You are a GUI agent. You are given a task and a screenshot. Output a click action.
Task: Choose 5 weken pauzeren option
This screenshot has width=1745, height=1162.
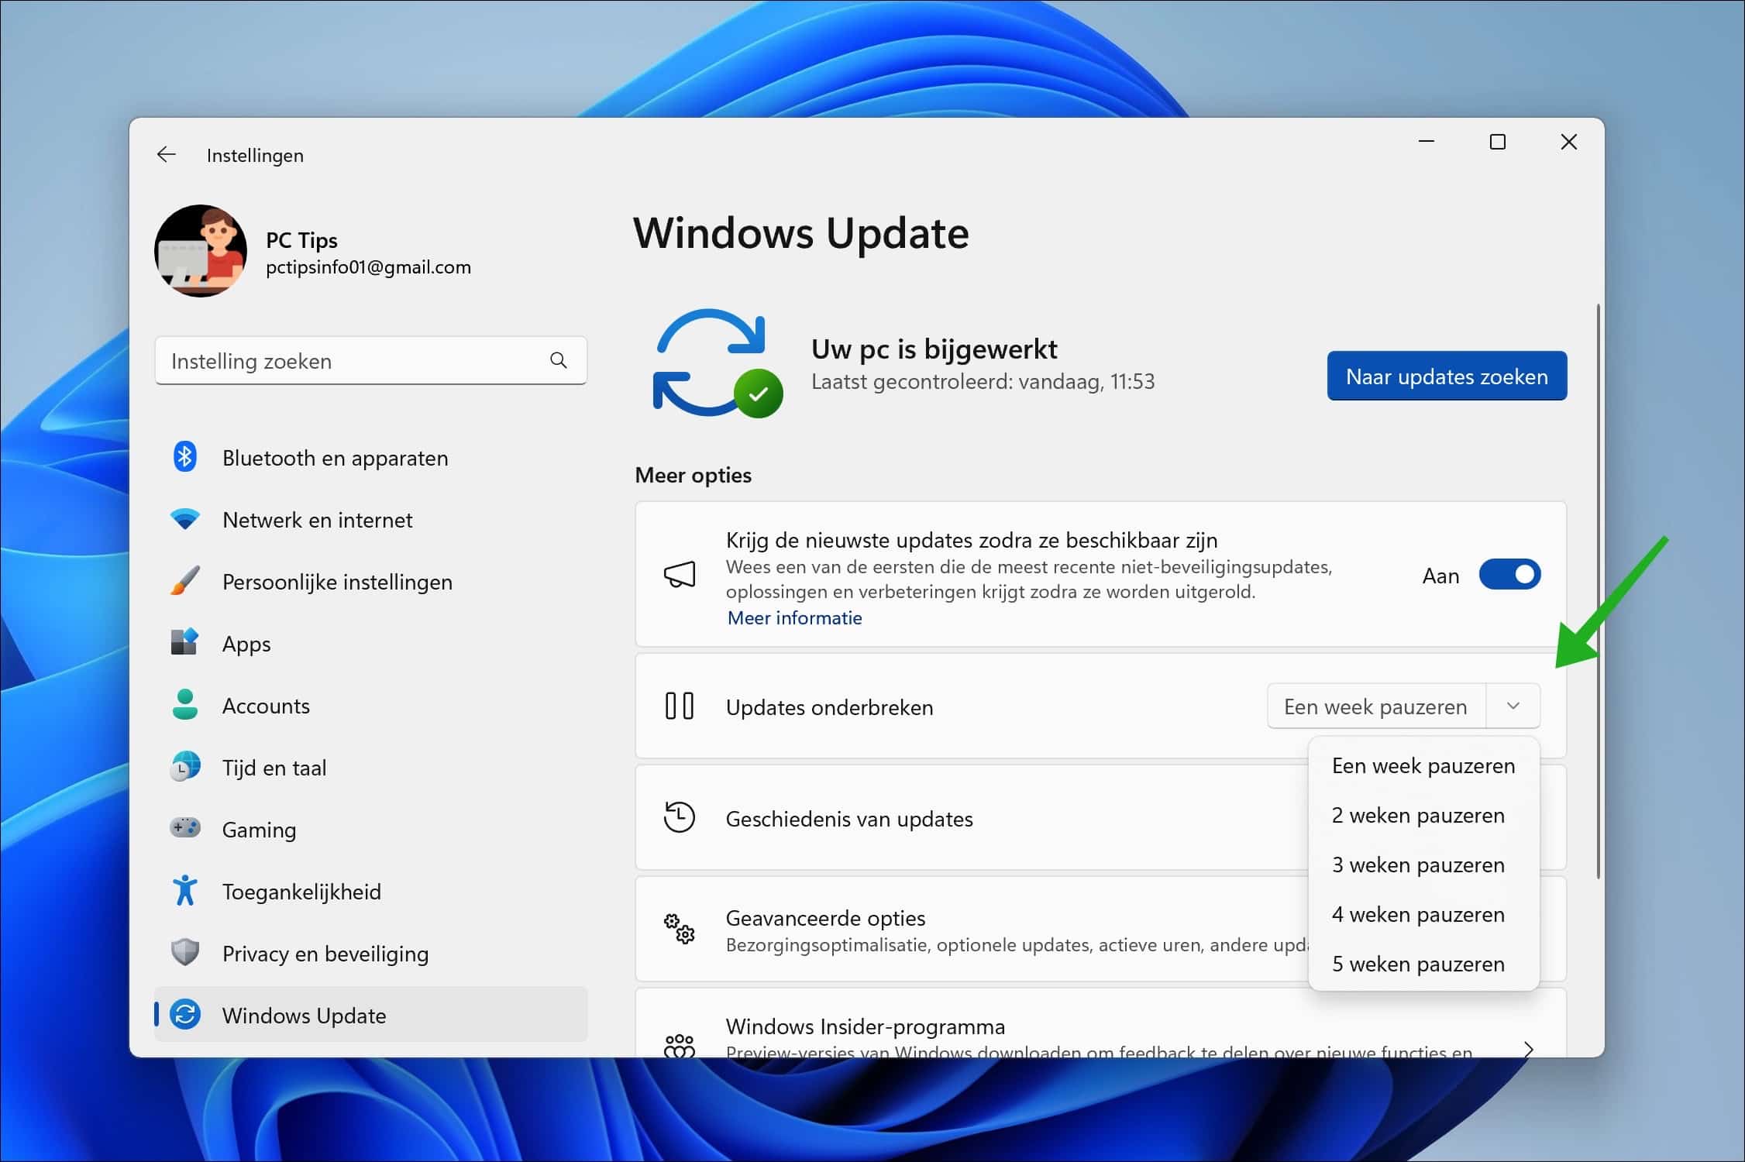[x=1423, y=964]
